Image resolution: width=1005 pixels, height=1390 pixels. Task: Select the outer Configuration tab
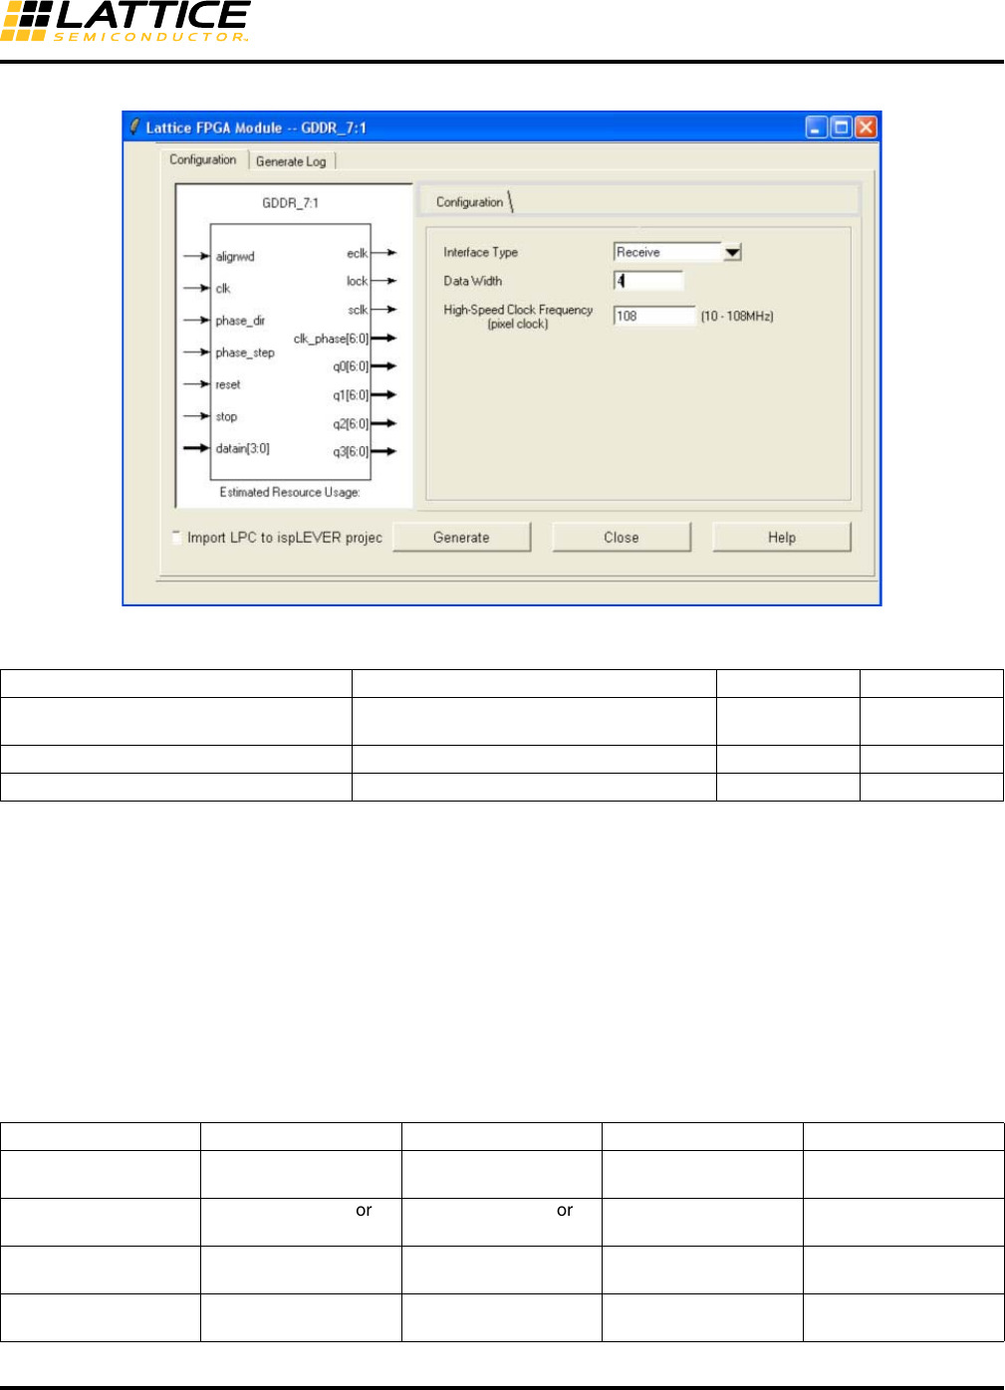203,159
